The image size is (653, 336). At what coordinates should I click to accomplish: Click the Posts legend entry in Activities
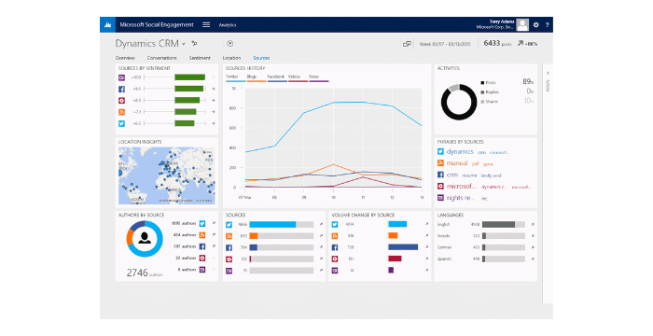click(x=488, y=82)
